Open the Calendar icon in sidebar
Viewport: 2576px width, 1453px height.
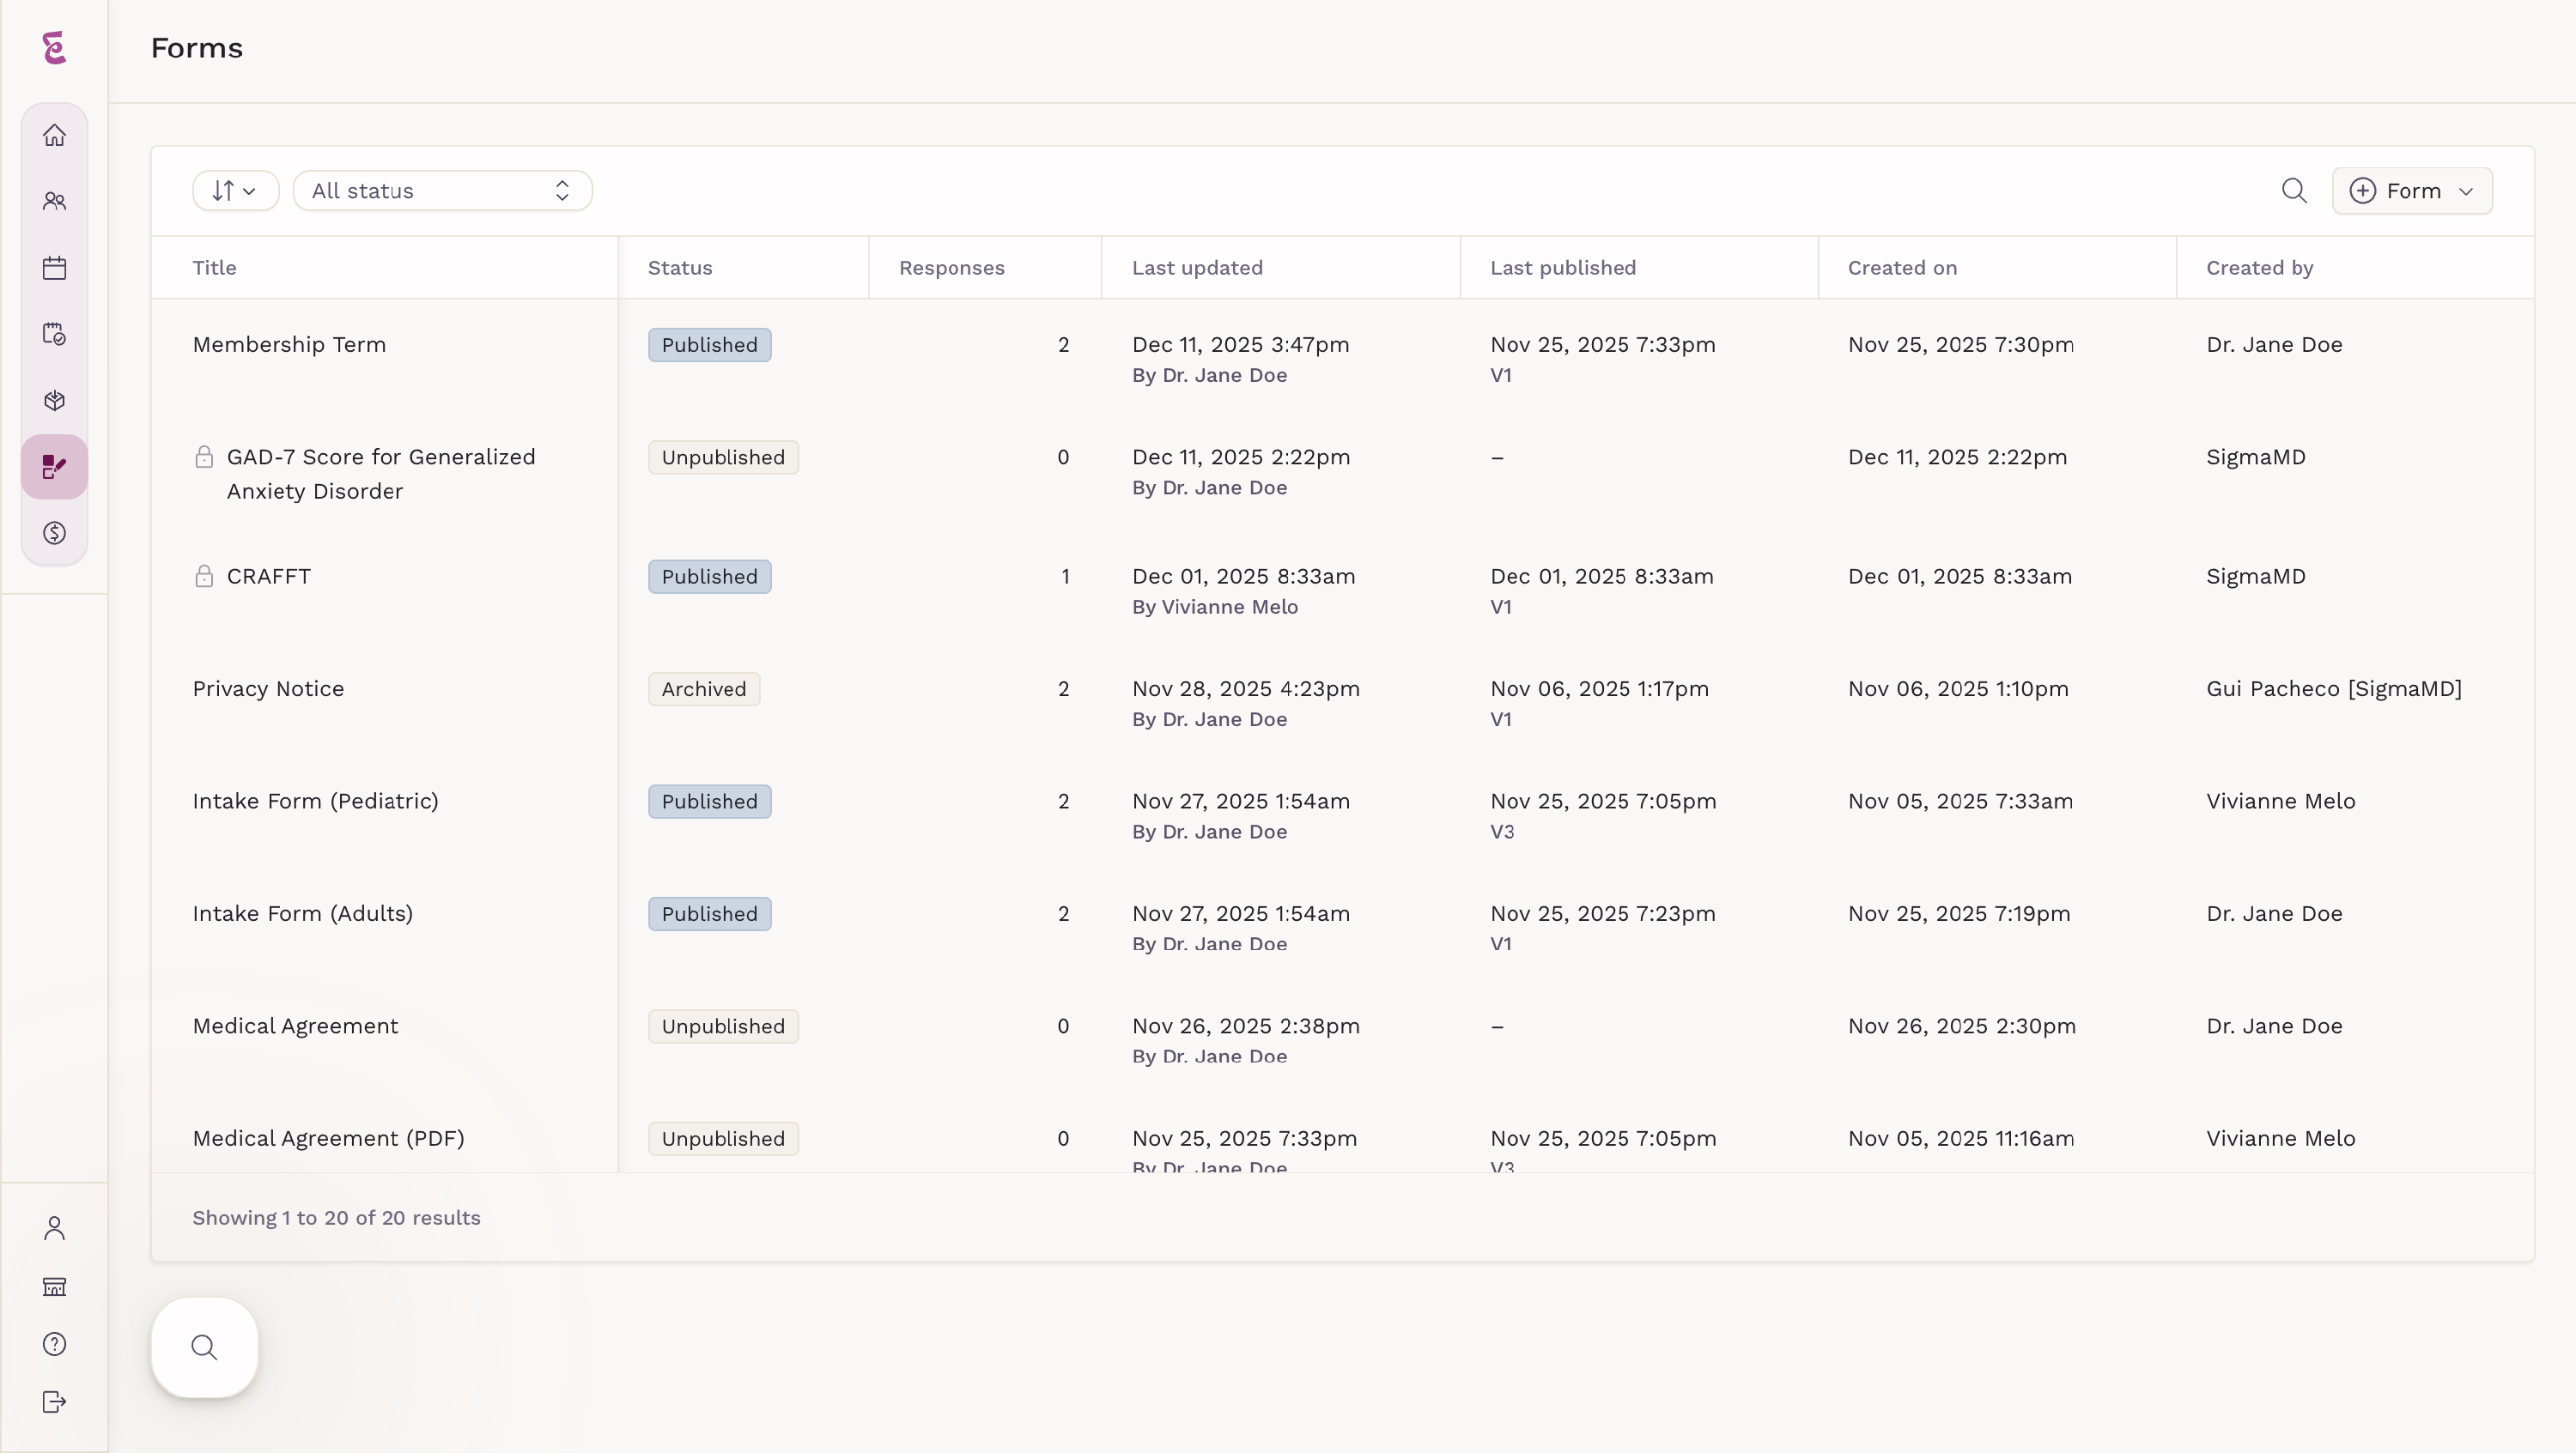tap(55, 268)
